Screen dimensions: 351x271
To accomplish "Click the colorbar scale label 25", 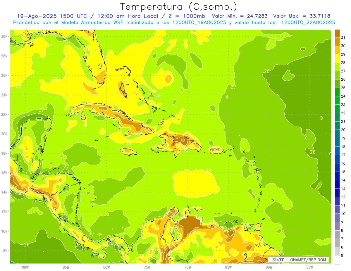I will (x=343, y=88).
